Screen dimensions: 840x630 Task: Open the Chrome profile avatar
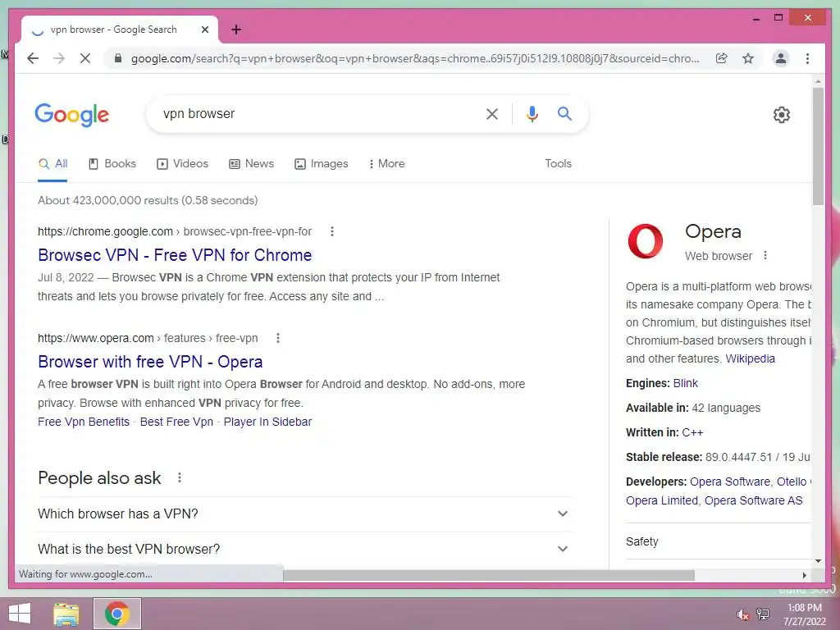[x=781, y=58]
